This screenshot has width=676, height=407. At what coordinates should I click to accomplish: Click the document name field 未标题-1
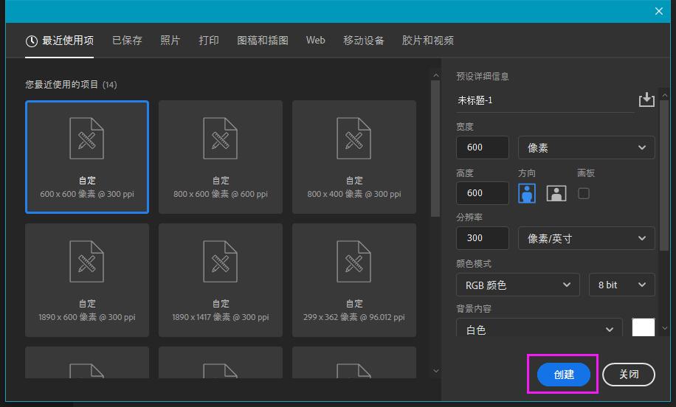point(545,100)
